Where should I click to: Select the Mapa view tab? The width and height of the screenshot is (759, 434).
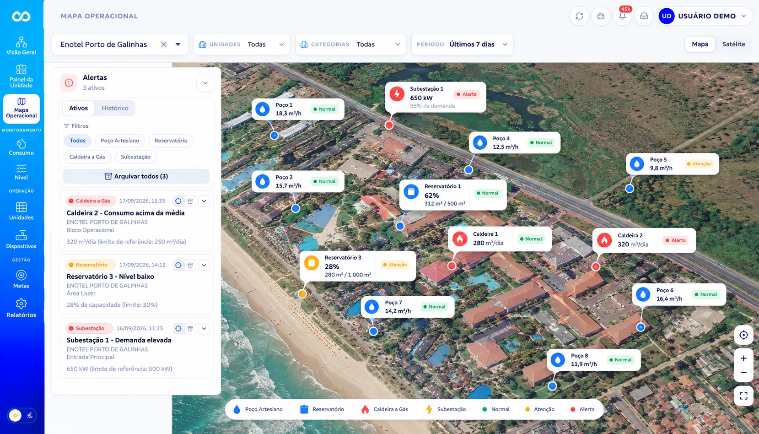[x=700, y=44]
